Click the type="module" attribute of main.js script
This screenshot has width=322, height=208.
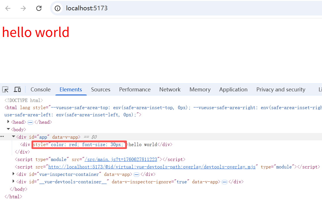52,160
